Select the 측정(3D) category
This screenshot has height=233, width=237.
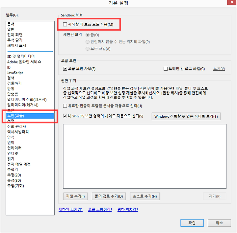pos(30,180)
